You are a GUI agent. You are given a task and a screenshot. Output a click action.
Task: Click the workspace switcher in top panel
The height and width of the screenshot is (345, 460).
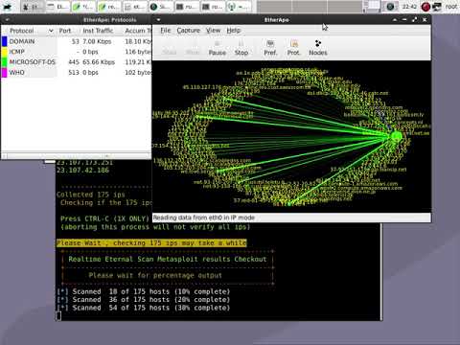point(372,7)
